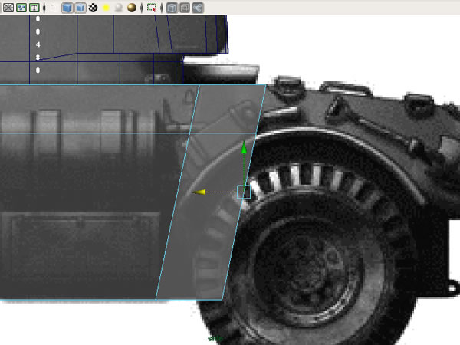Click the isolate select icon
This screenshot has width=460, height=345.
coord(152,8)
